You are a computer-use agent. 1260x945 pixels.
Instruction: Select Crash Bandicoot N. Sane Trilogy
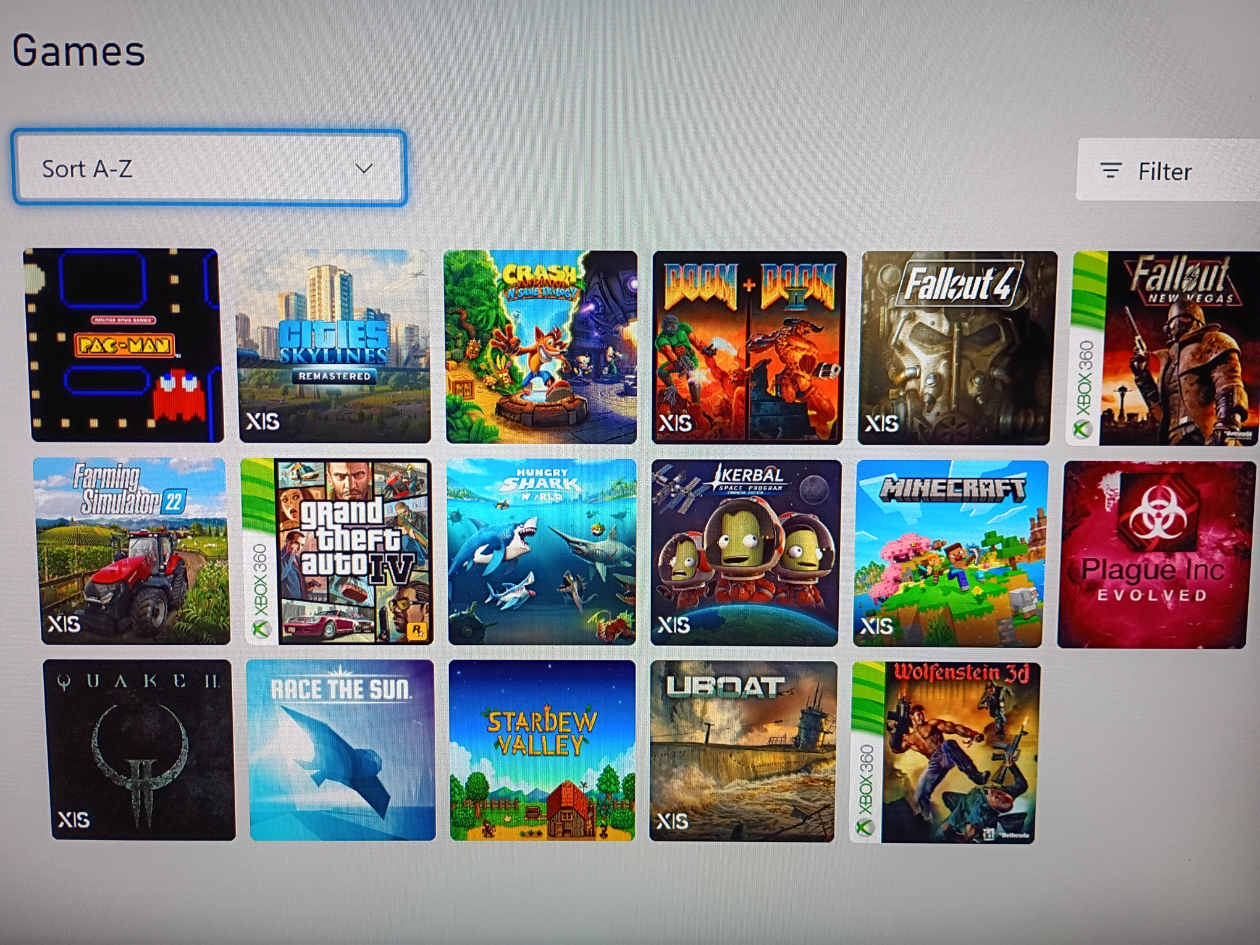[541, 347]
